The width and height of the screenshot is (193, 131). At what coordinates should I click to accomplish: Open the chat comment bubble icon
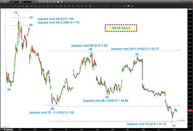click(54, 2)
